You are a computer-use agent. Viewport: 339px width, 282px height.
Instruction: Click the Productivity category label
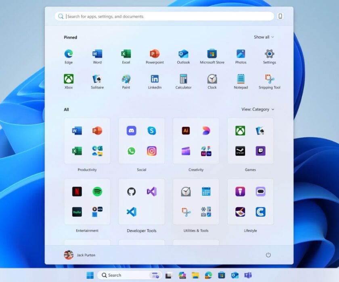pyautogui.click(x=87, y=170)
